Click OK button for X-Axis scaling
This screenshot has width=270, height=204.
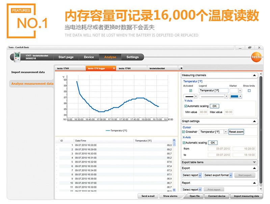tap(213, 143)
